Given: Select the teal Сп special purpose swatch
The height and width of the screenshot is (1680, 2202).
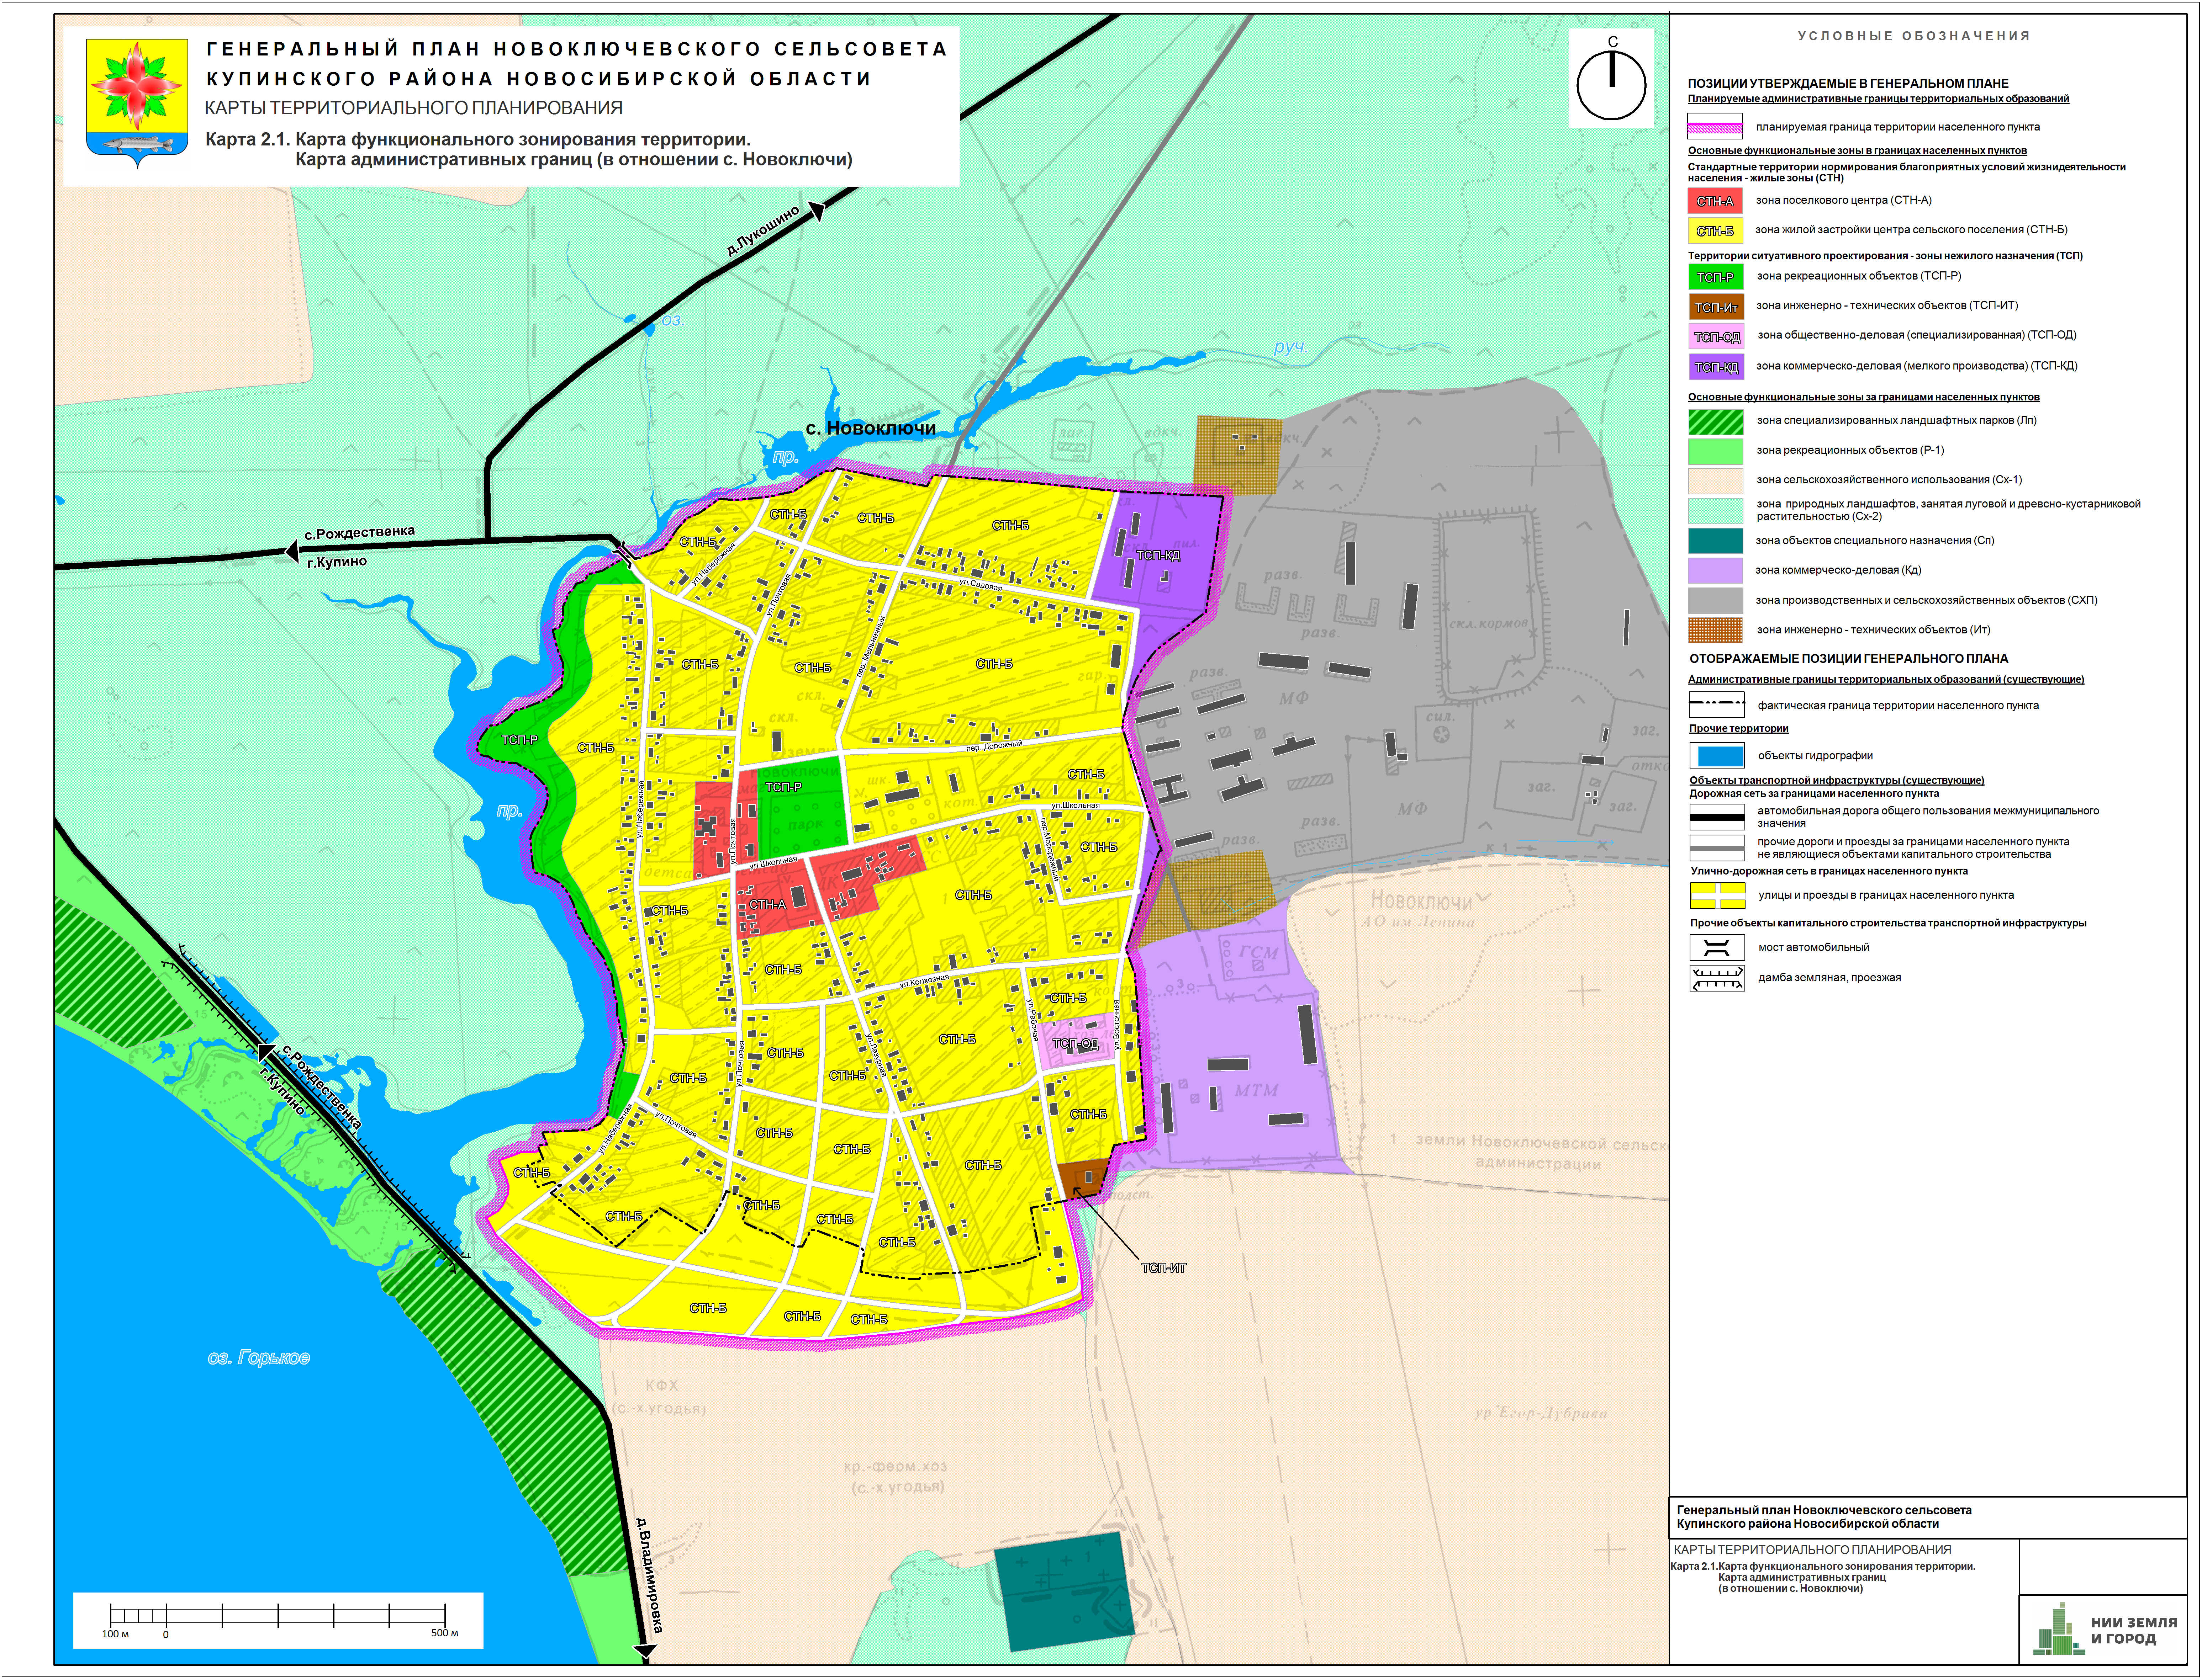Looking at the screenshot, I should [1716, 541].
